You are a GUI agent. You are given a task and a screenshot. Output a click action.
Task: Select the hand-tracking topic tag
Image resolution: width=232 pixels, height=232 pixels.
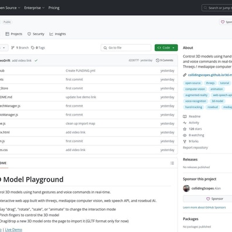(x=194, y=107)
